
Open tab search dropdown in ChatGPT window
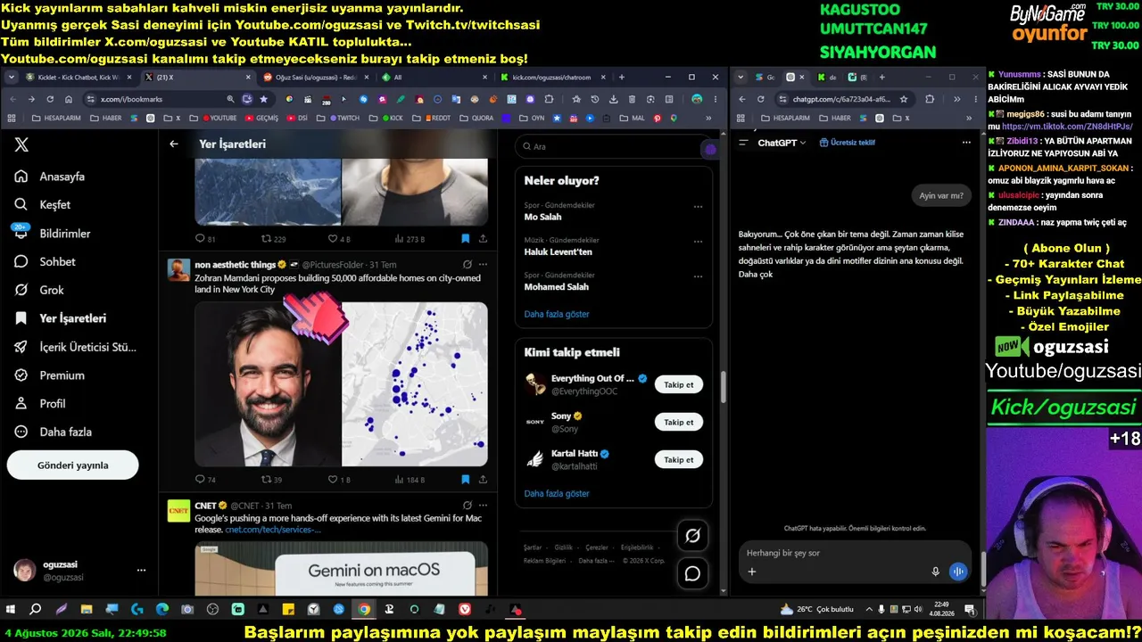[741, 78]
